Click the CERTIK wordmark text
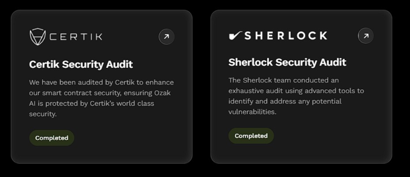 (x=76, y=37)
